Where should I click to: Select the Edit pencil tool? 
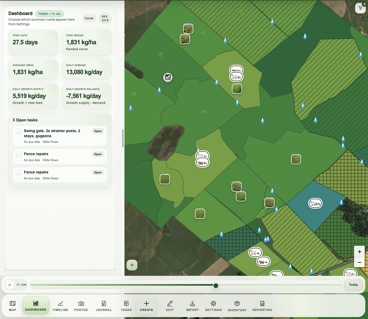click(170, 306)
